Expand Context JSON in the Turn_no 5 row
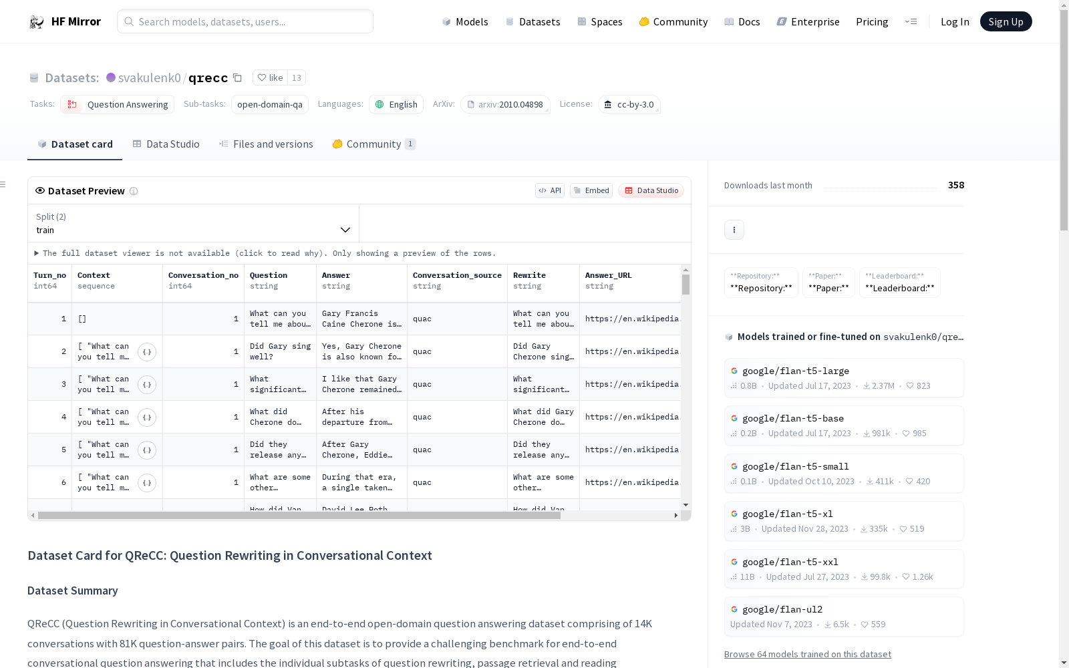Screen dimensions: 1069x668 click(x=147, y=450)
